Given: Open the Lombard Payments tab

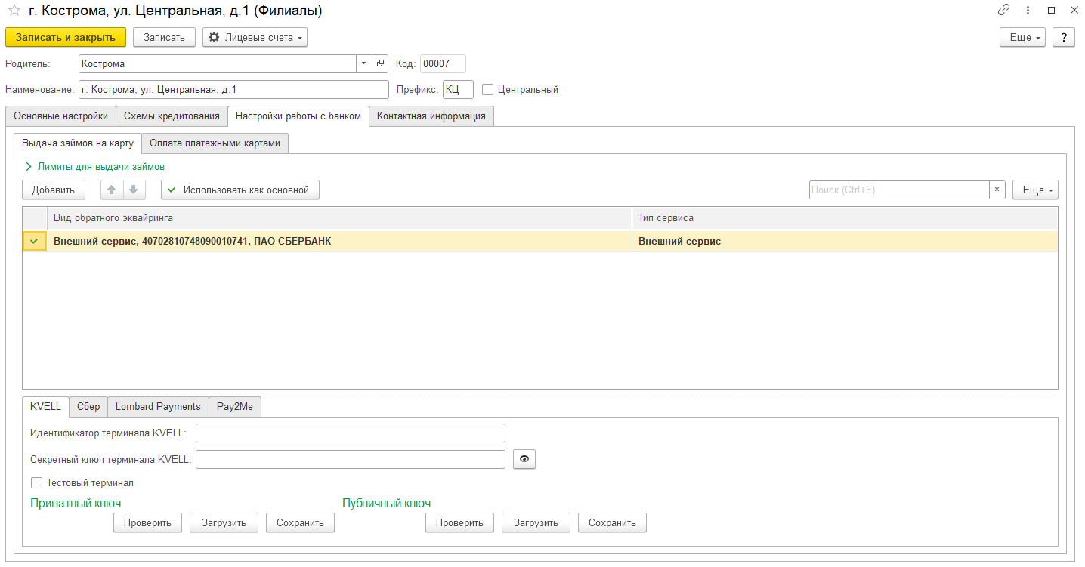Looking at the screenshot, I should click(x=158, y=406).
